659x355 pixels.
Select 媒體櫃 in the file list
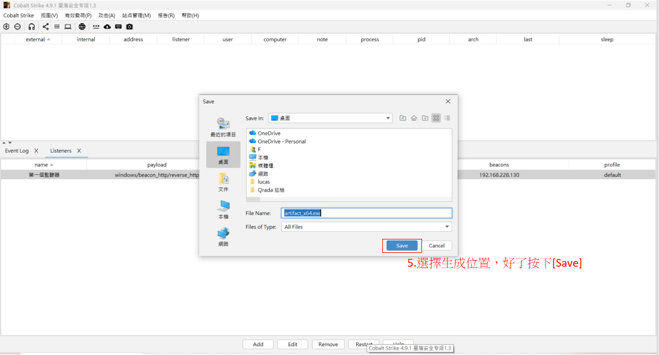[261, 166]
